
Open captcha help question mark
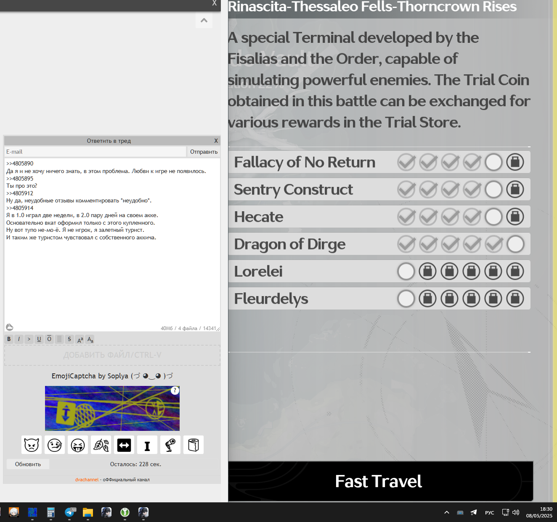[x=175, y=391]
